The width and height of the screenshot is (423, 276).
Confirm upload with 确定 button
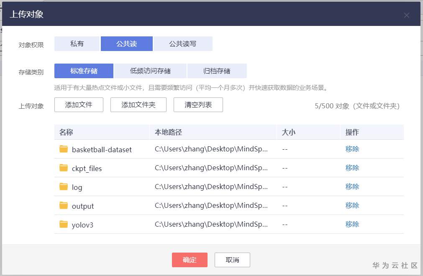coord(190,260)
